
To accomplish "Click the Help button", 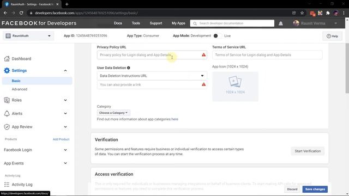I will coord(332,36).
